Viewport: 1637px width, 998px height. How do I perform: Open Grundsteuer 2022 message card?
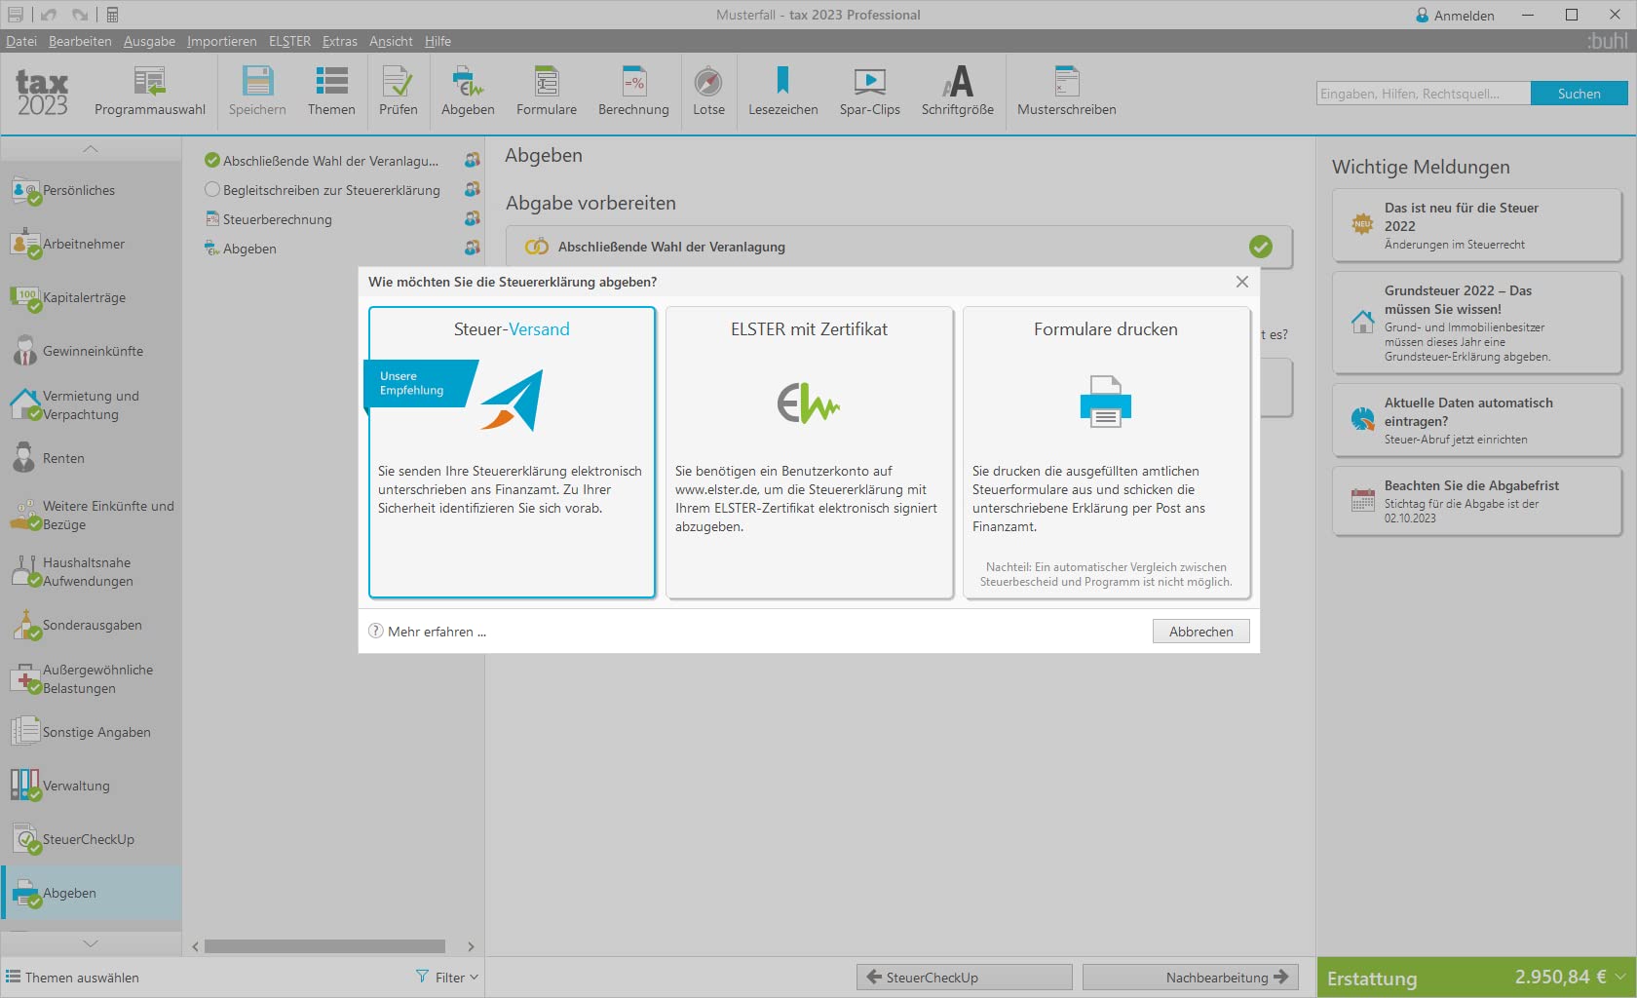click(x=1476, y=323)
